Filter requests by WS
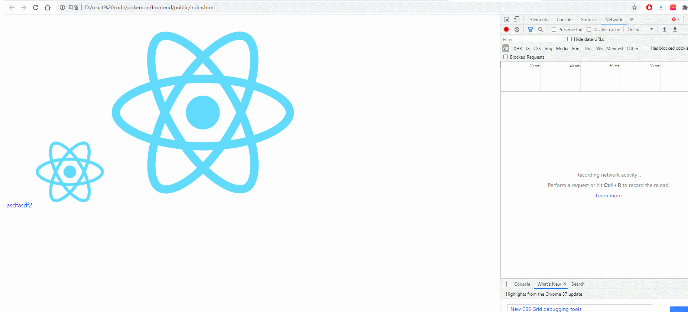The height and width of the screenshot is (312, 688). coord(599,49)
